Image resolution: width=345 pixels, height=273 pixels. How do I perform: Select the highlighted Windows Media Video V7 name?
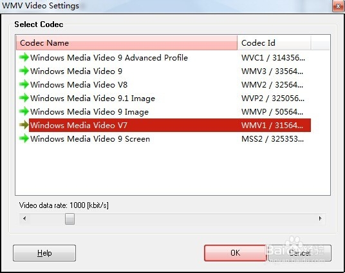[x=79, y=126]
